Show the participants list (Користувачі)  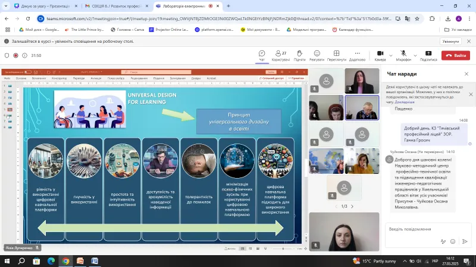coord(280,56)
